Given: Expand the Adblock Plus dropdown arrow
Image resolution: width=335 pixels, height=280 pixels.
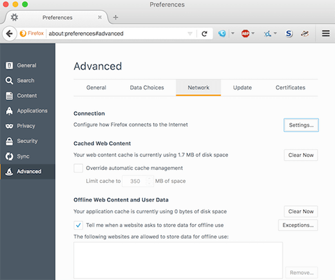Looking at the screenshot, I should click(x=253, y=33).
